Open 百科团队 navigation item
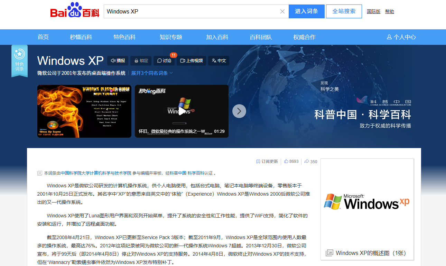This screenshot has height=266, width=446. click(x=261, y=37)
